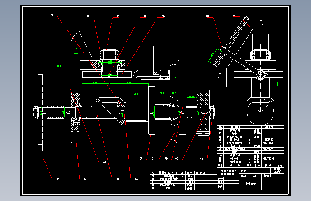The width and height of the screenshot is (311, 201).
Task: Select the leader callout labeled 19
Action: pos(145,16)
